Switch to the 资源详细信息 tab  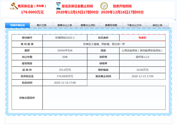(17, 25)
